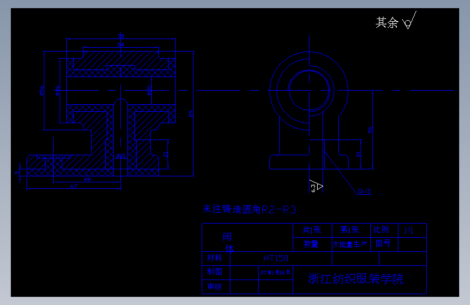Image resolution: width=470 pixels, height=305 pixels.
Task: Click the 6.3 surface roughness symbol
Action: pyautogui.click(x=316, y=186)
